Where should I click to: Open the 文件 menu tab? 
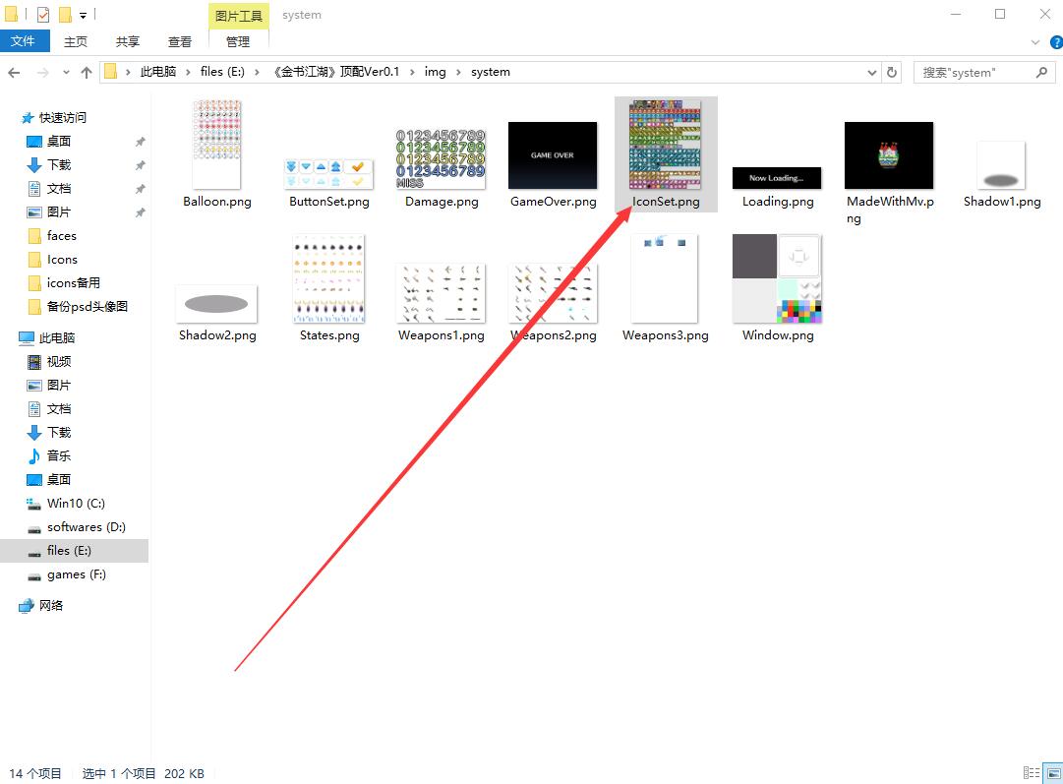[x=24, y=41]
